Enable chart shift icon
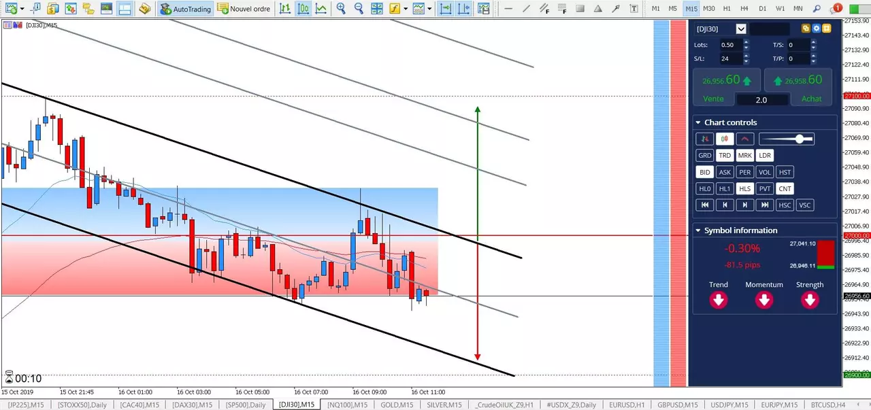 click(x=463, y=9)
